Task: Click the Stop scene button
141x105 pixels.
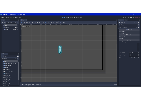Action: coord(128,17)
